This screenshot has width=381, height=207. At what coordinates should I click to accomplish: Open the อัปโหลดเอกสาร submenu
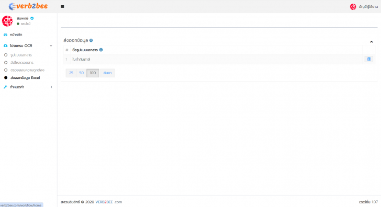point(22,63)
